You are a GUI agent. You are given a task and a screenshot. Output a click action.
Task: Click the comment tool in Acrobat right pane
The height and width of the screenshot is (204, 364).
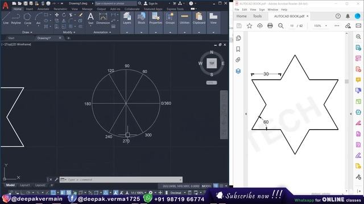[358, 80]
